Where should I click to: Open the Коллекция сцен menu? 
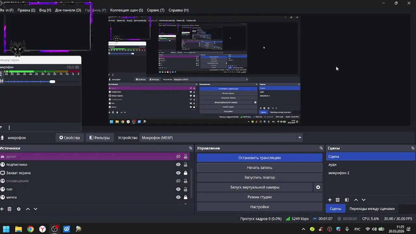tap(126, 10)
